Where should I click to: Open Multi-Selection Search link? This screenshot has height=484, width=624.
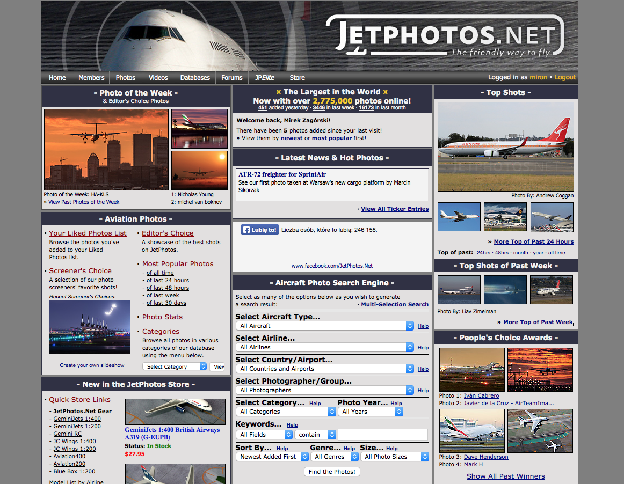[x=395, y=304]
